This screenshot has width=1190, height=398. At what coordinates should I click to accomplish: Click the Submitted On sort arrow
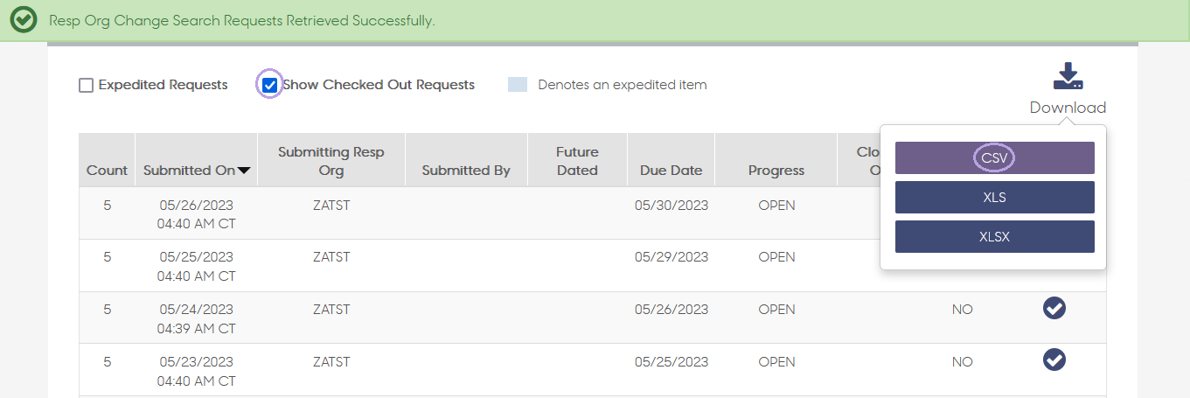point(244,171)
